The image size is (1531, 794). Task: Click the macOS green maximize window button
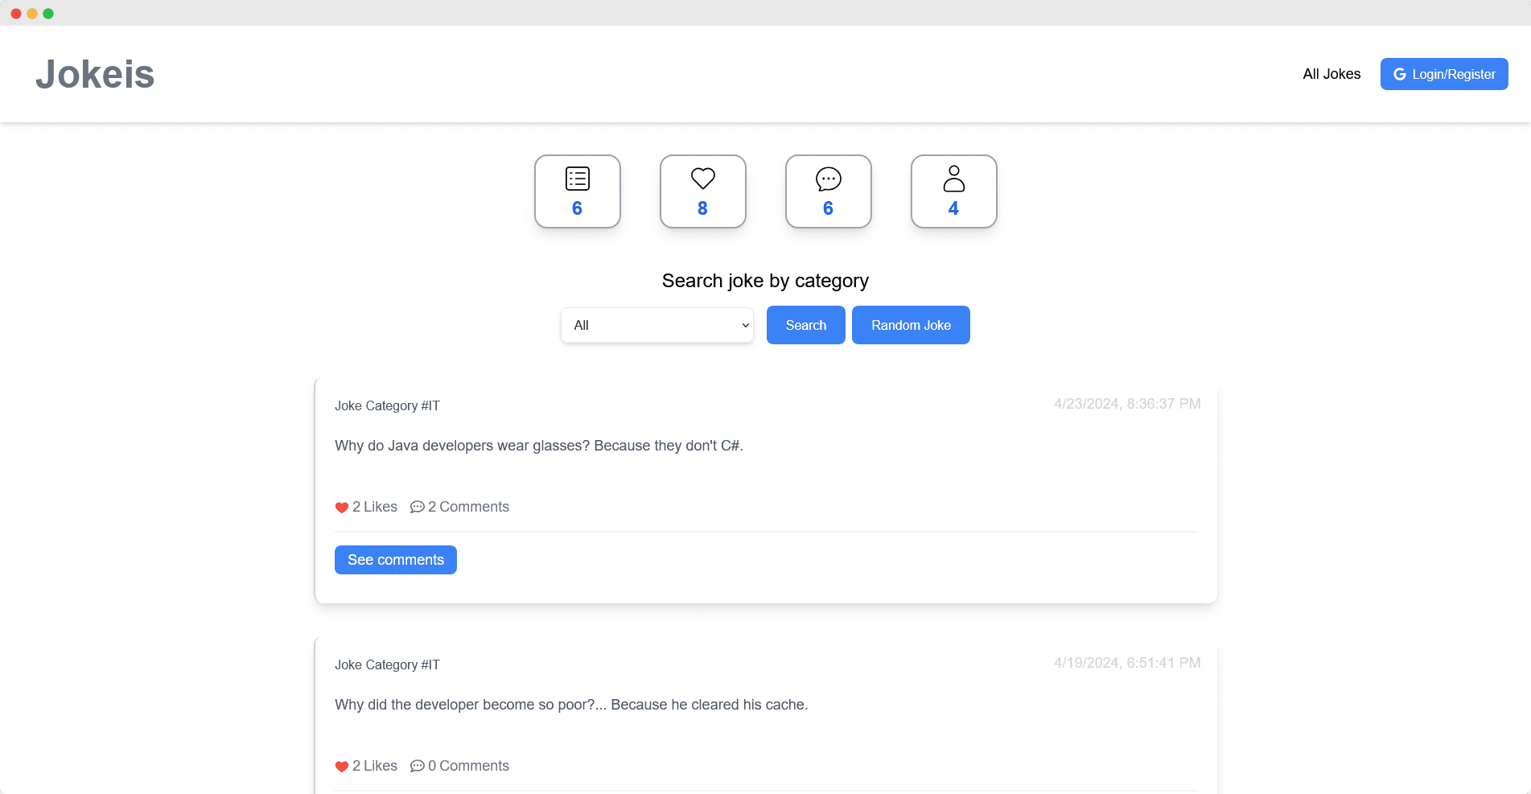pyautogui.click(x=48, y=14)
